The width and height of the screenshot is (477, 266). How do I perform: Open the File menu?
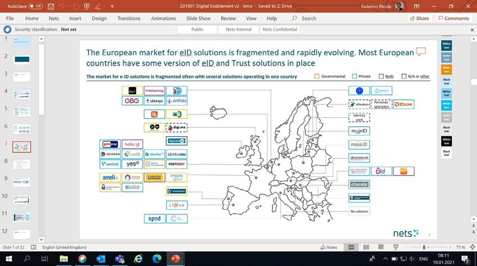click(10, 19)
